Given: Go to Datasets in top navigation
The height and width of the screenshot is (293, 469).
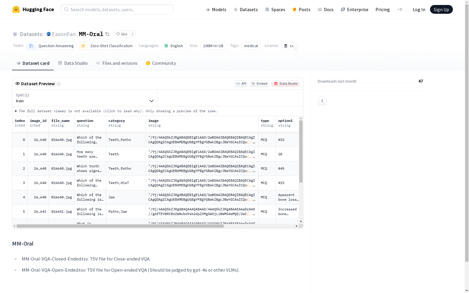Looking at the screenshot, I should [246, 9].
